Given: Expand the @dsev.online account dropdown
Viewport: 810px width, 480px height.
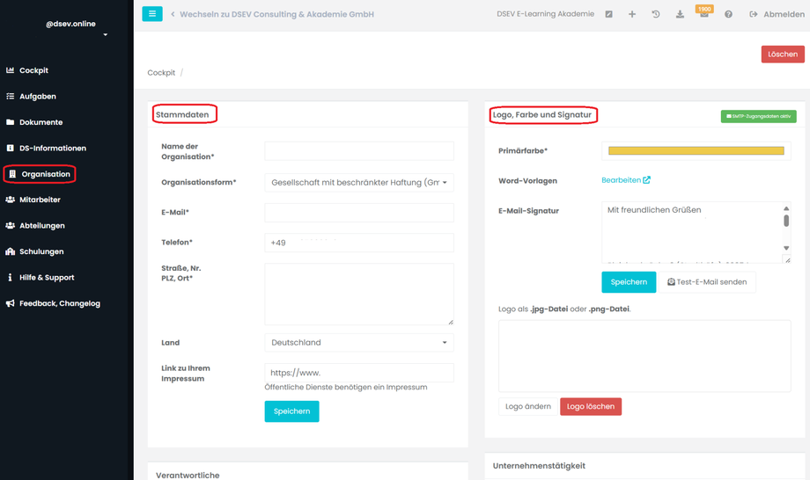Looking at the screenshot, I should coord(106,35).
